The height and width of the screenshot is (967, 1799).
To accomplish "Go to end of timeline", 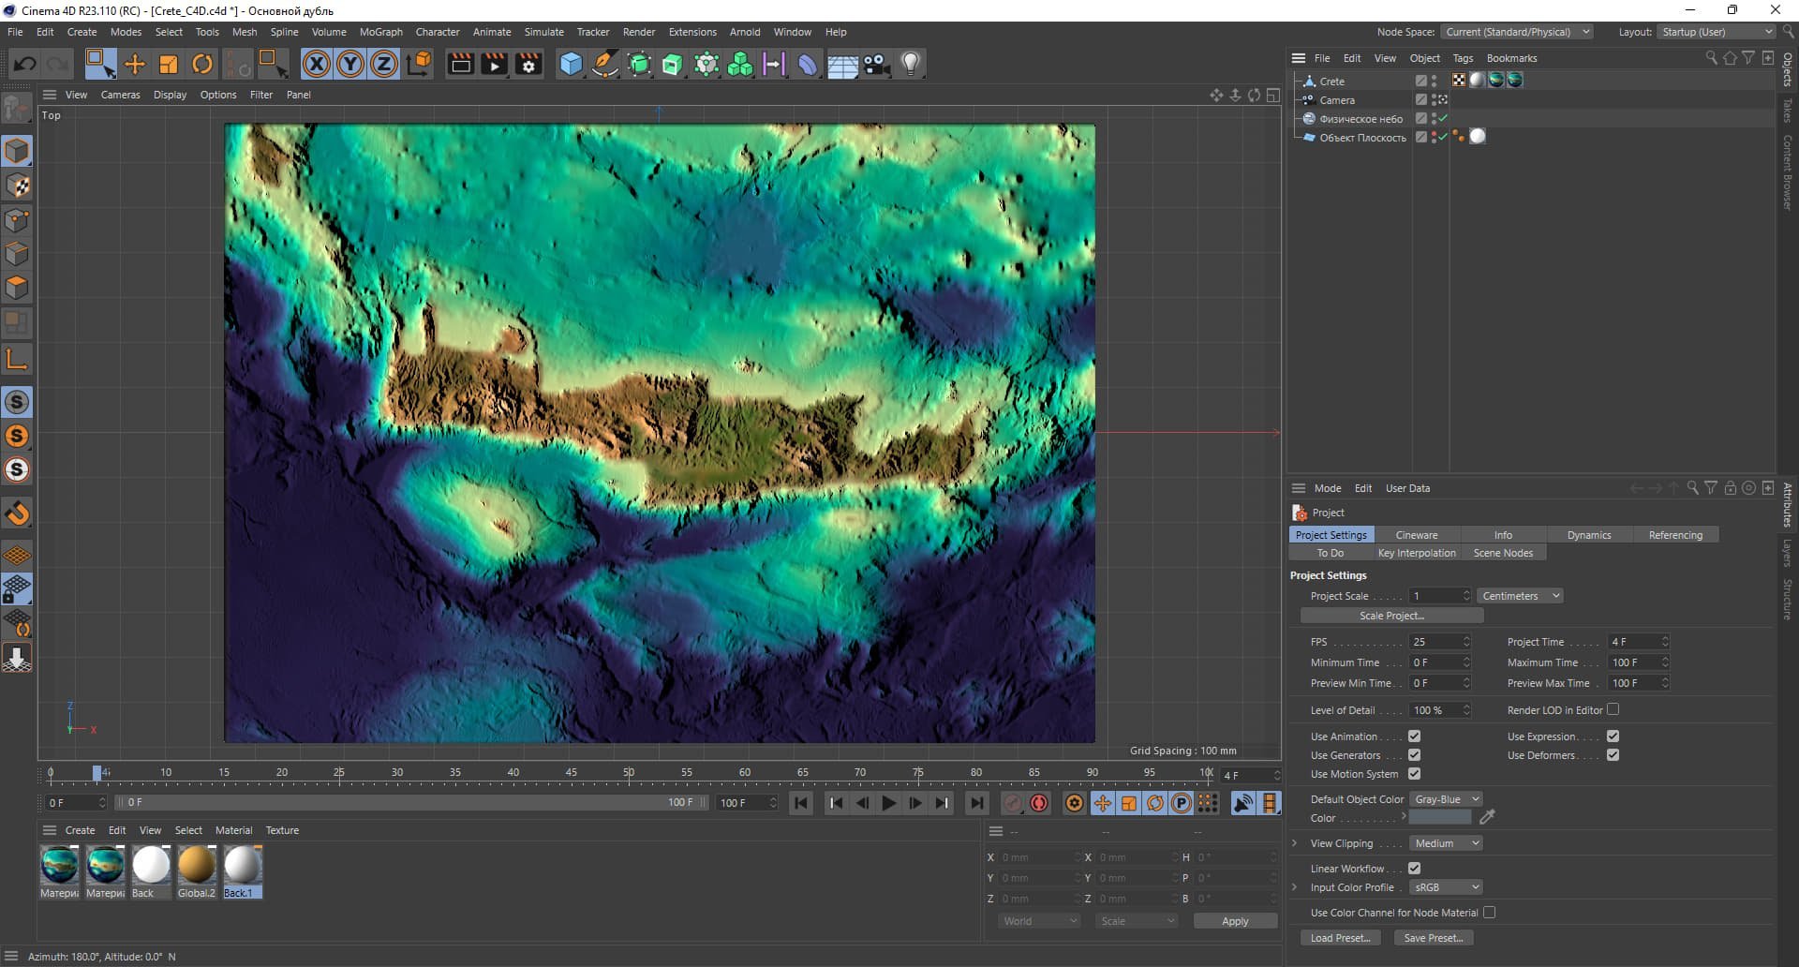I will [x=976, y=803].
